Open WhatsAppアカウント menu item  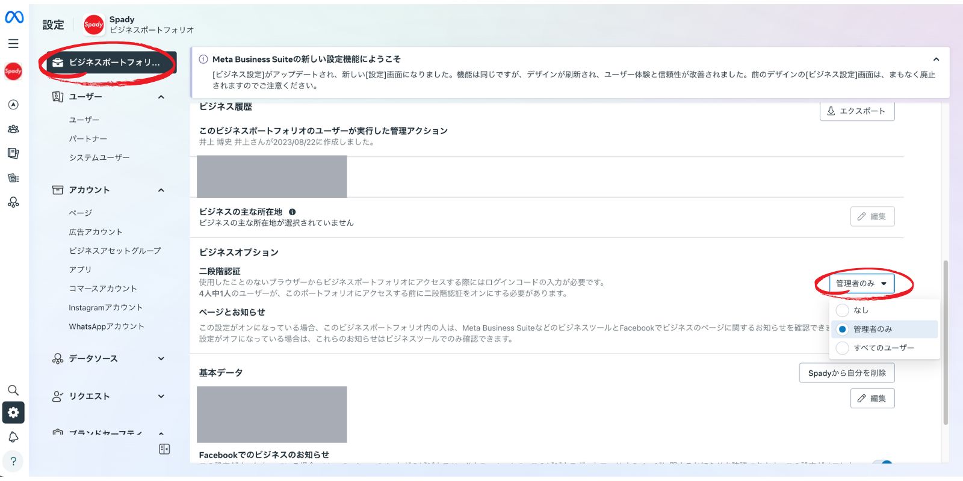107,326
